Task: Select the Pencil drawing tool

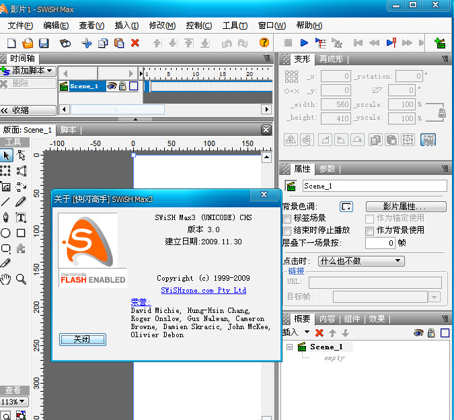Action: click(21, 201)
